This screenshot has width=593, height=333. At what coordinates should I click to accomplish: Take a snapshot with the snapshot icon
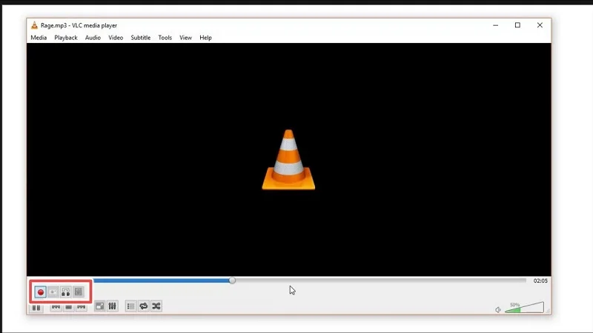tap(53, 292)
